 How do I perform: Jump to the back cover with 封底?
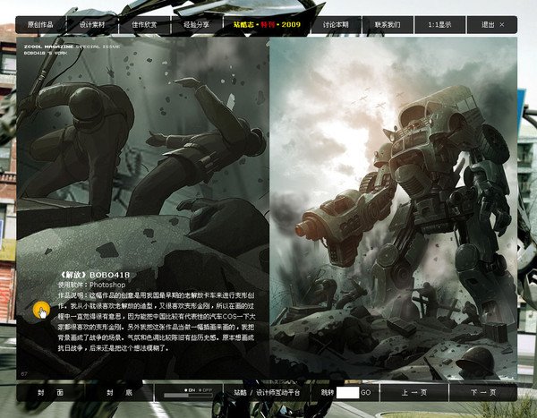click(119, 392)
